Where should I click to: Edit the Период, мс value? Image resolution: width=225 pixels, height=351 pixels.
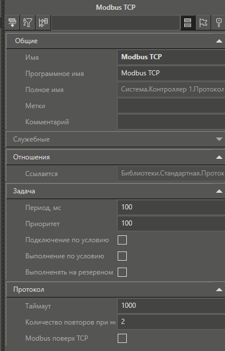point(171,207)
